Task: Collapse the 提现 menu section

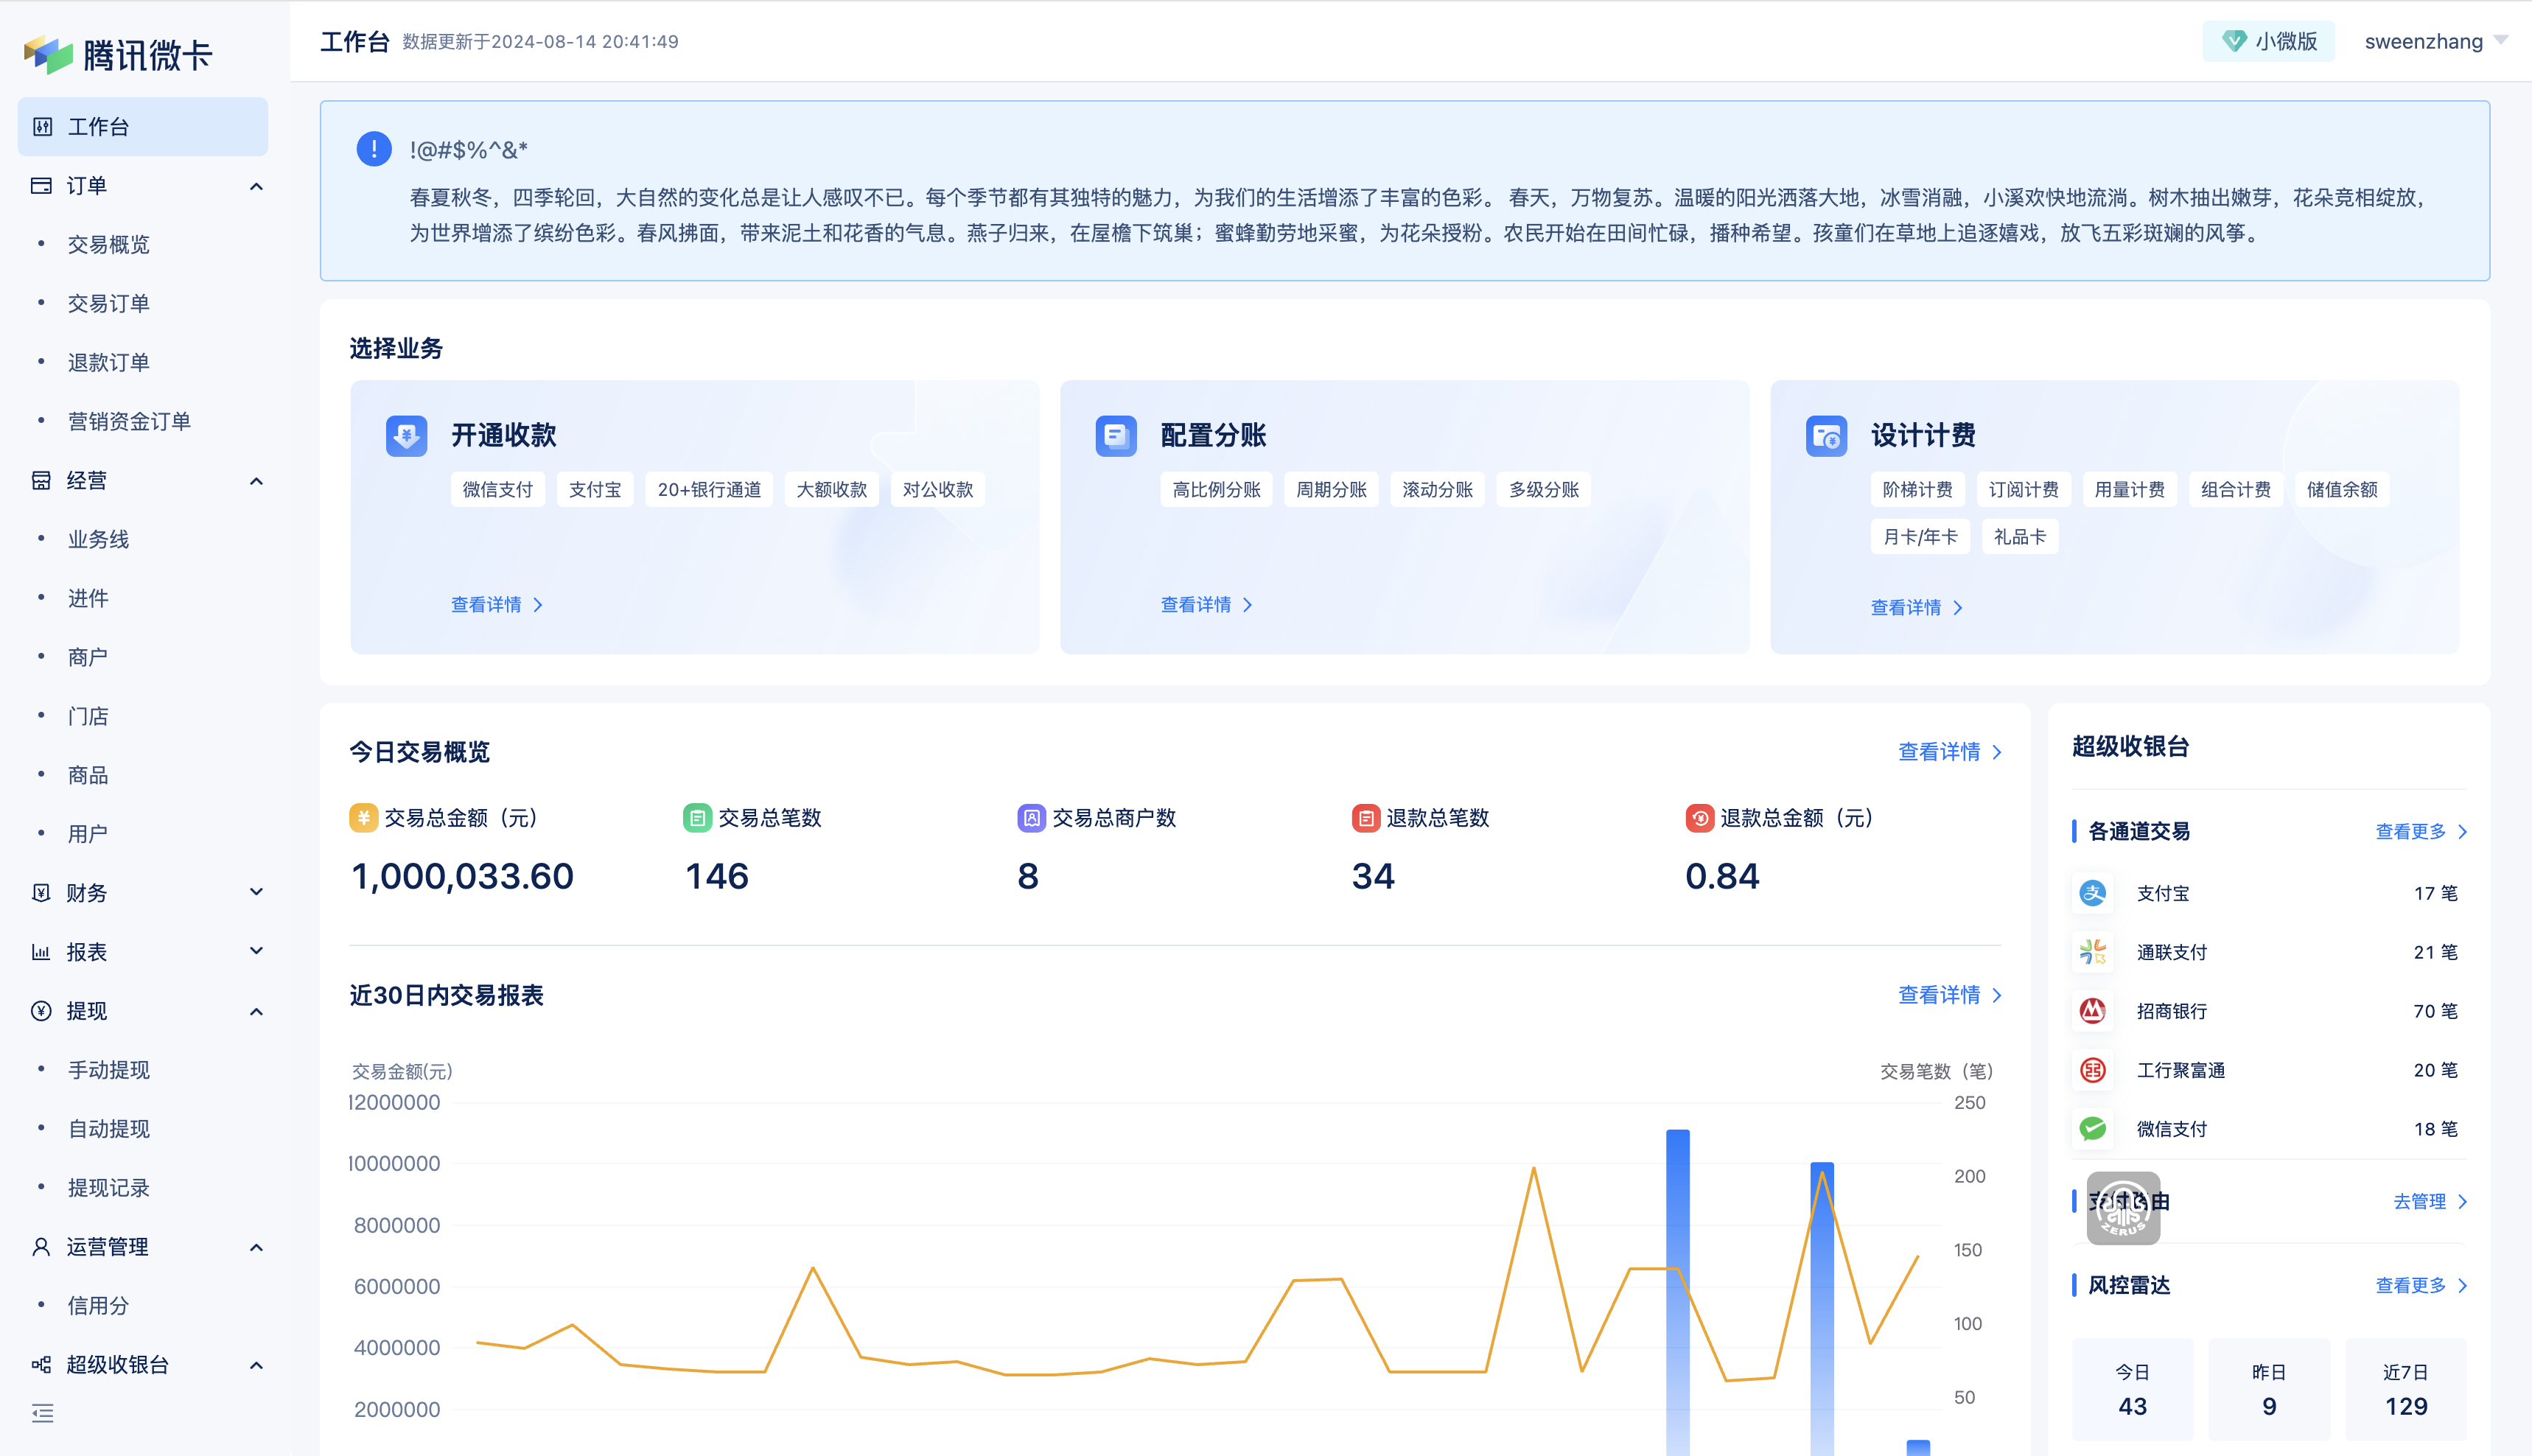Action: (x=256, y=1011)
